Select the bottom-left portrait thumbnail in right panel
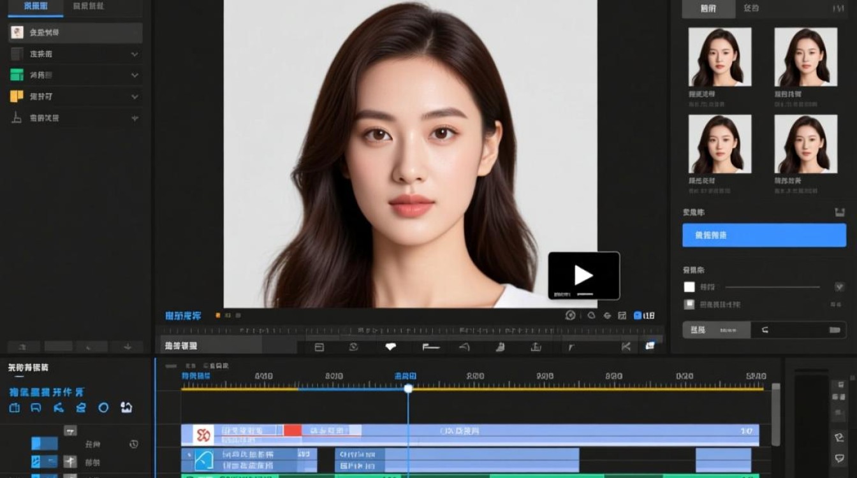Image resolution: width=857 pixels, height=478 pixels. tap(720, 144)
